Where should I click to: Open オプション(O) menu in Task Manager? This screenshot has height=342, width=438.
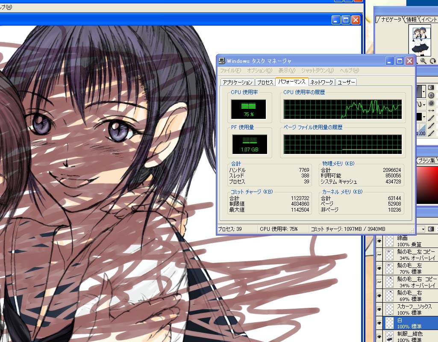click(259, 71)
